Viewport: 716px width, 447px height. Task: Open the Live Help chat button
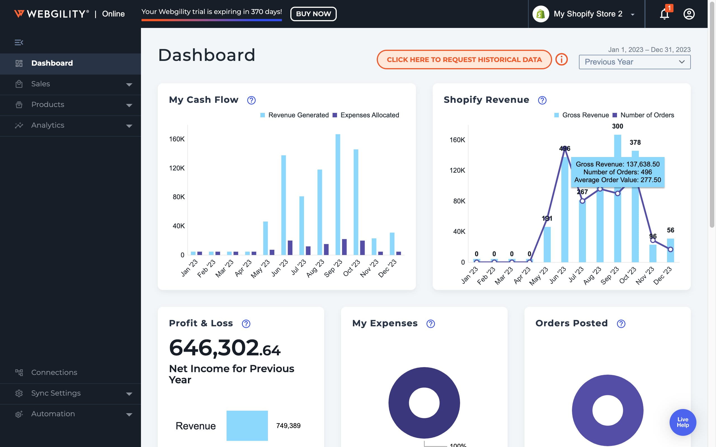click(682, 422)
